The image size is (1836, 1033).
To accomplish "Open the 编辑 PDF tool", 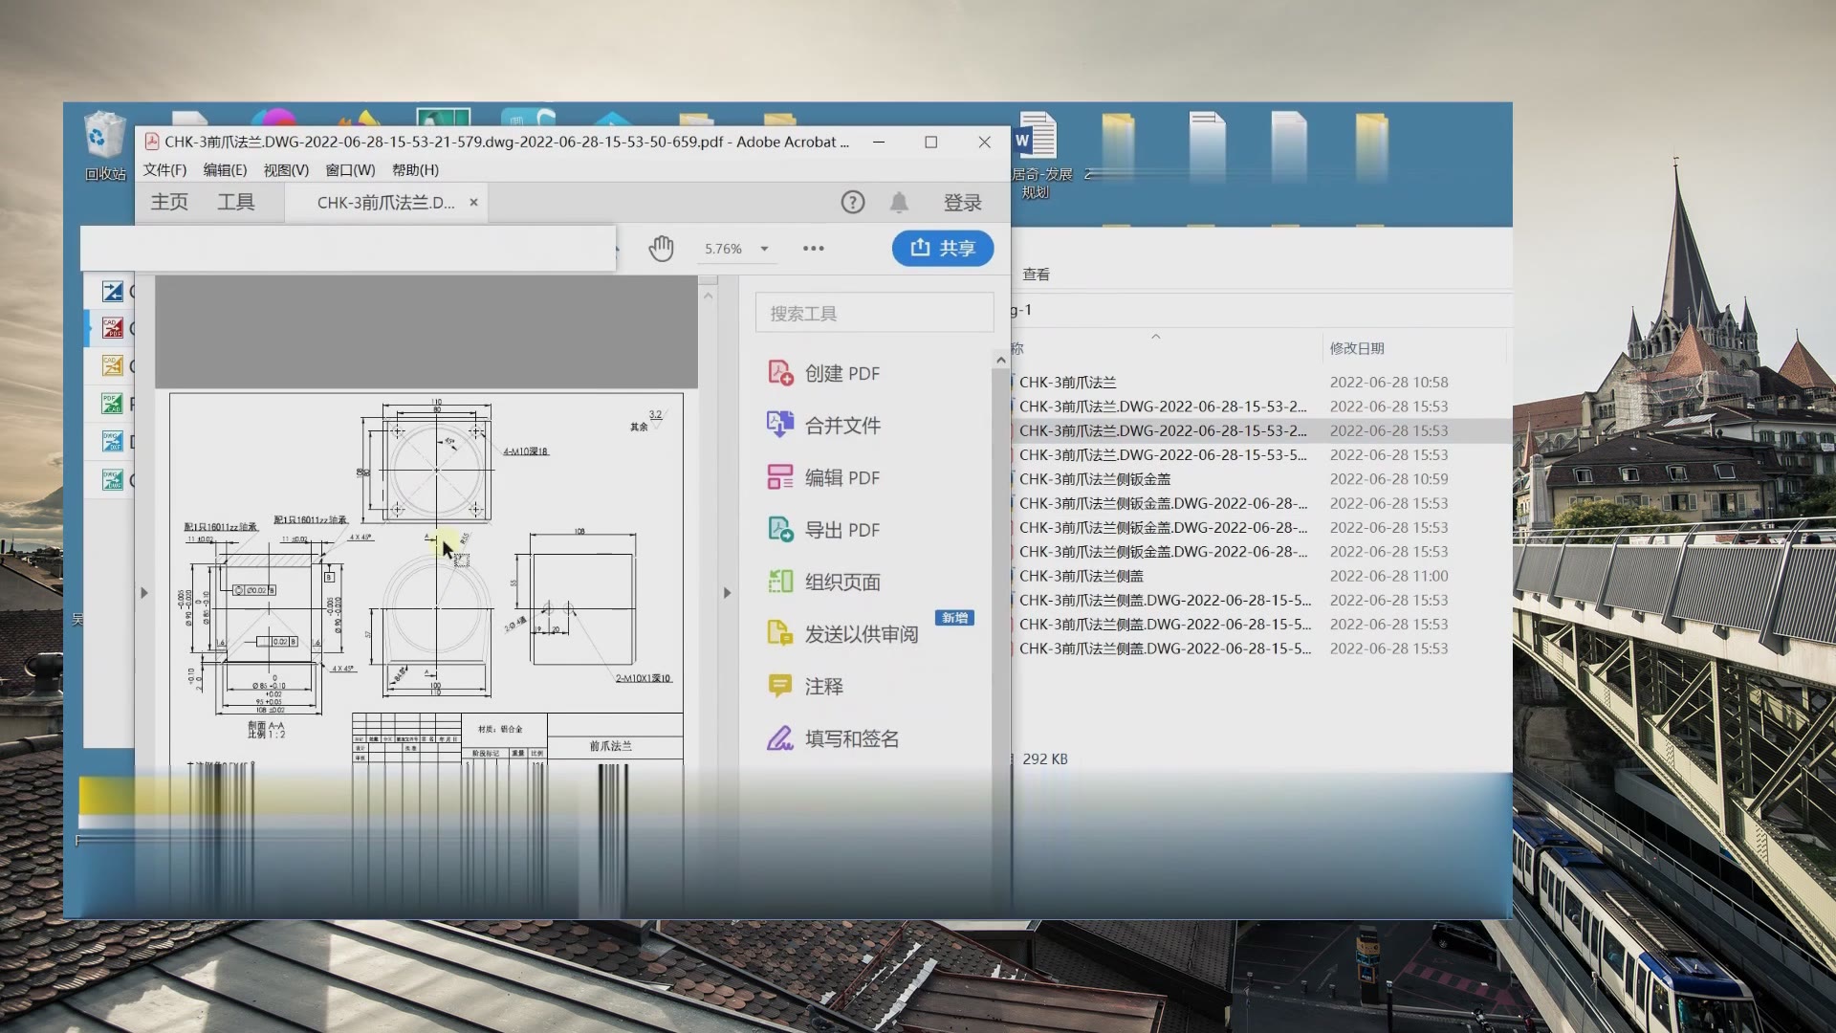I will [x=841, y=477].
